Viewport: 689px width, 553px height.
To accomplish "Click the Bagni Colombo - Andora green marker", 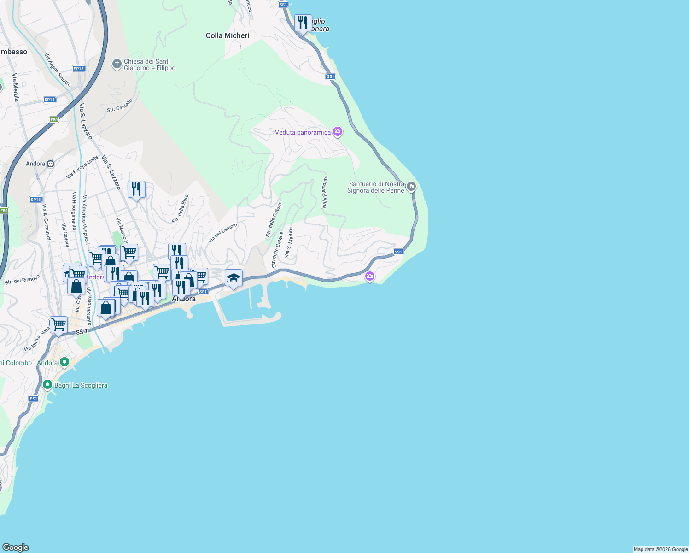I will (x=64, y=363).
